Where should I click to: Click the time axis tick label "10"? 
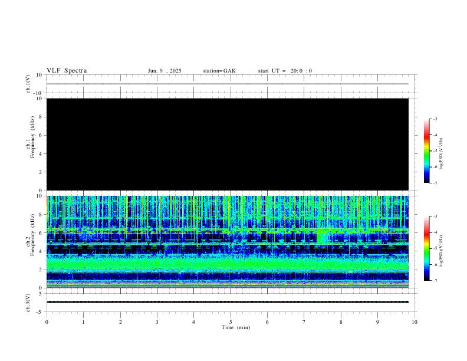click(415, 322)
